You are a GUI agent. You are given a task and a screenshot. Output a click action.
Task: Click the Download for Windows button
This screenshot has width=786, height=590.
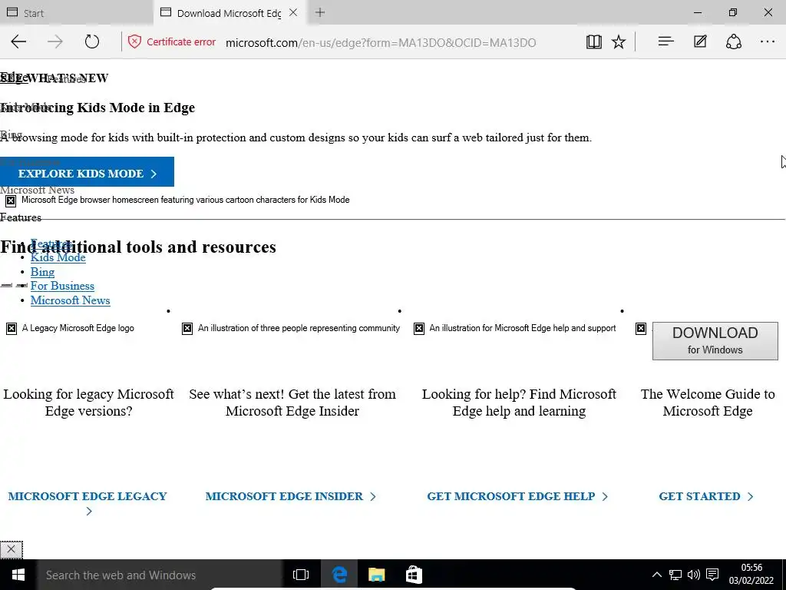(x=715, y=340)
